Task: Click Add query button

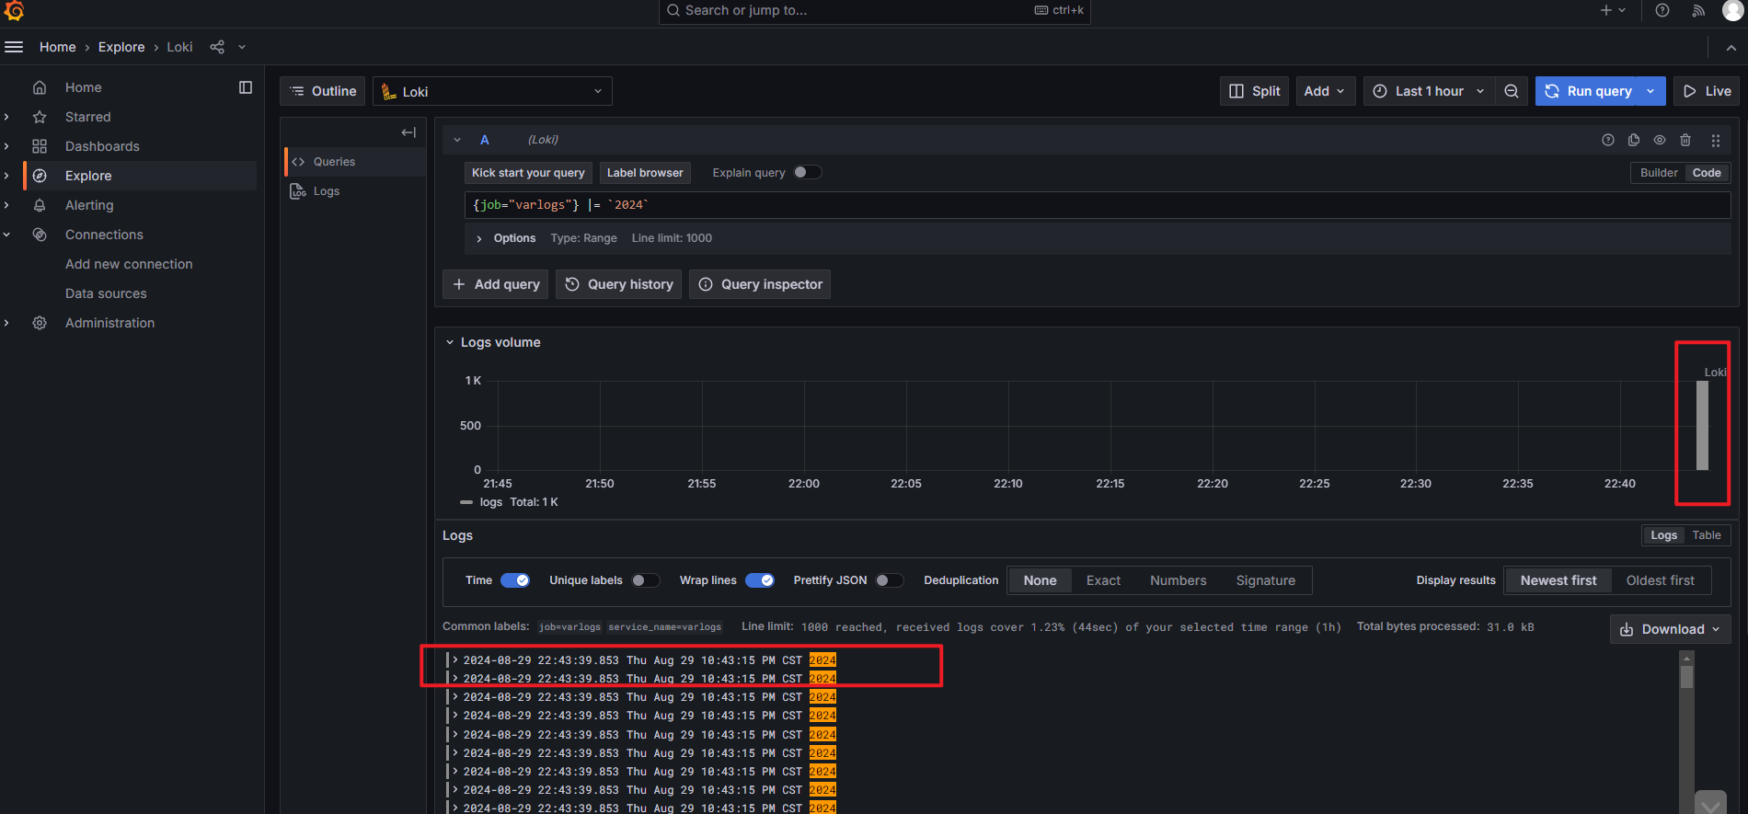Action: (x=496, y=284)
